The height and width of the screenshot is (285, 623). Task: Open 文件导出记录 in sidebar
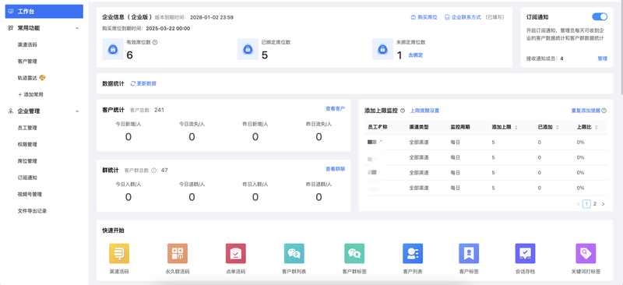click(32, 211)
